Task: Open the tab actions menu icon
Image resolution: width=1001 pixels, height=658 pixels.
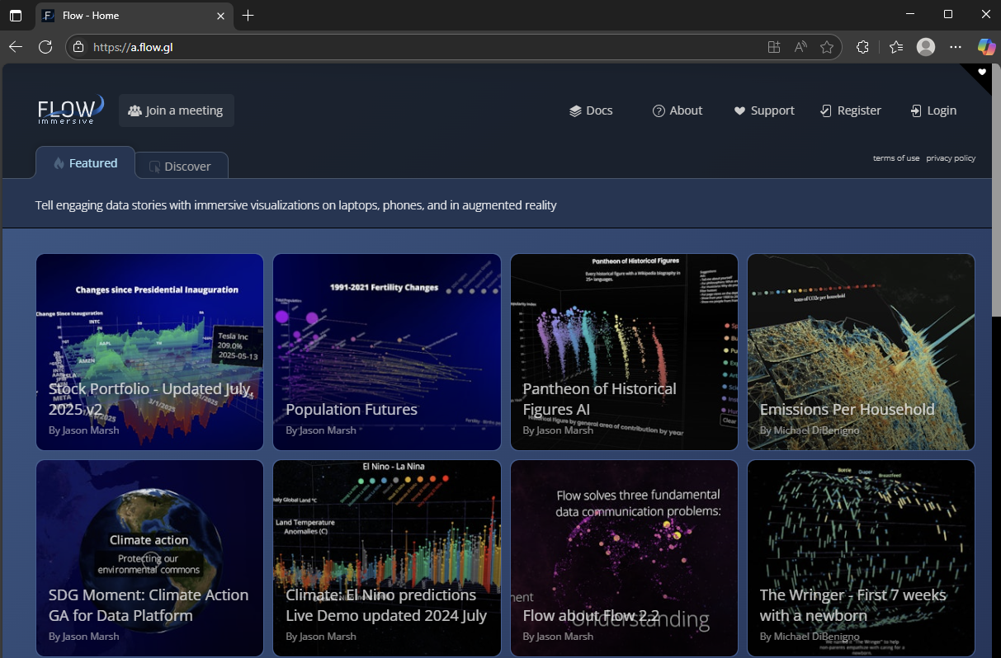Action: [16, 15]
